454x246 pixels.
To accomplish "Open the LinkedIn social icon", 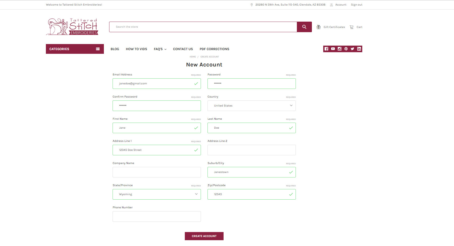I will point(359,49).
